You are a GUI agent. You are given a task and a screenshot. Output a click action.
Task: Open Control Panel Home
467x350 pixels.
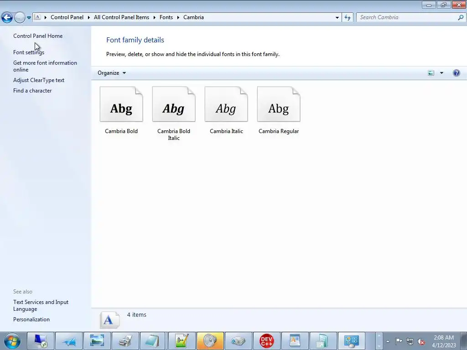pyautogui.click(x=38, y=36)
